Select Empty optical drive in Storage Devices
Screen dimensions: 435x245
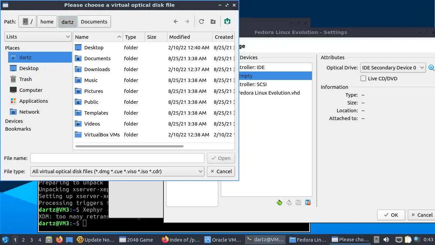click(x=275, y=76)
